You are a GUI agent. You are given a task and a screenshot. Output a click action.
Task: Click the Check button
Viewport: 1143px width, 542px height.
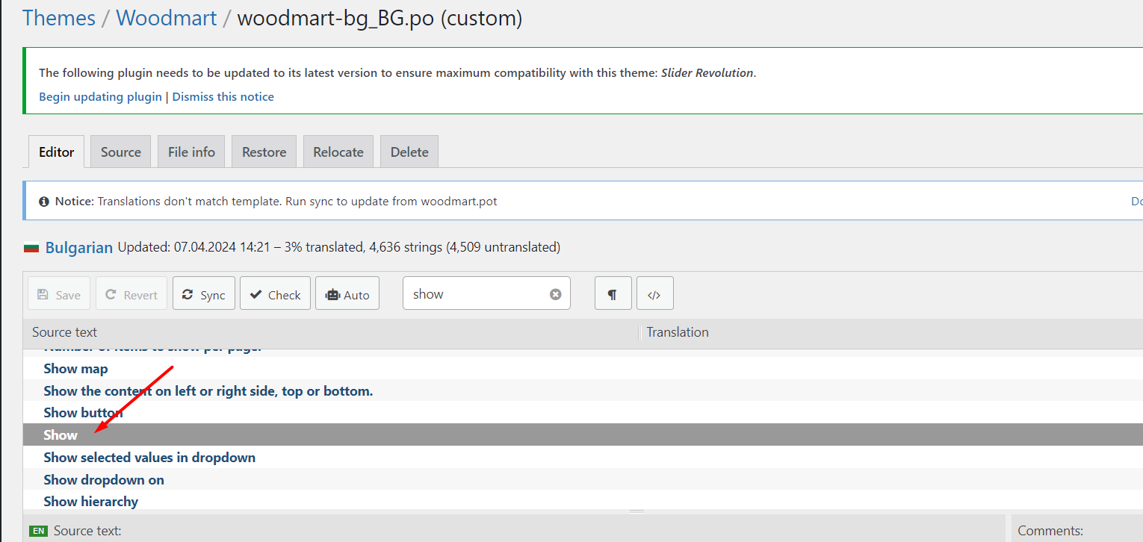click(275, 293)
